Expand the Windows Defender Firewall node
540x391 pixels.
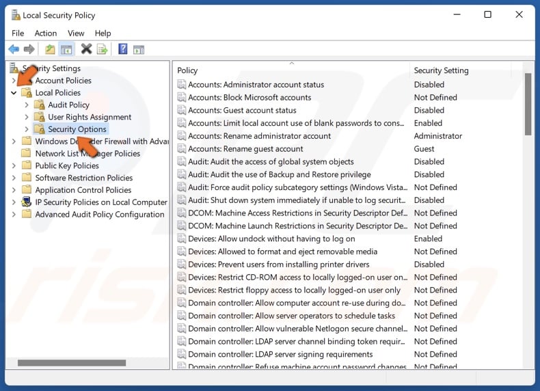point(14,141)
